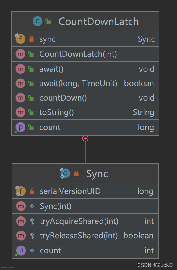The height and width of the screenshot is (270, 177).
Task: Select the await() void method row
Action: (x=85, y=69)
